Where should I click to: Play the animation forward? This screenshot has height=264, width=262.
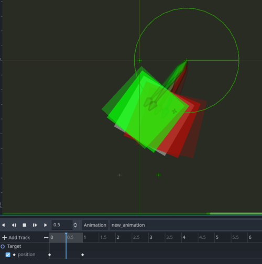coord(46,225)
